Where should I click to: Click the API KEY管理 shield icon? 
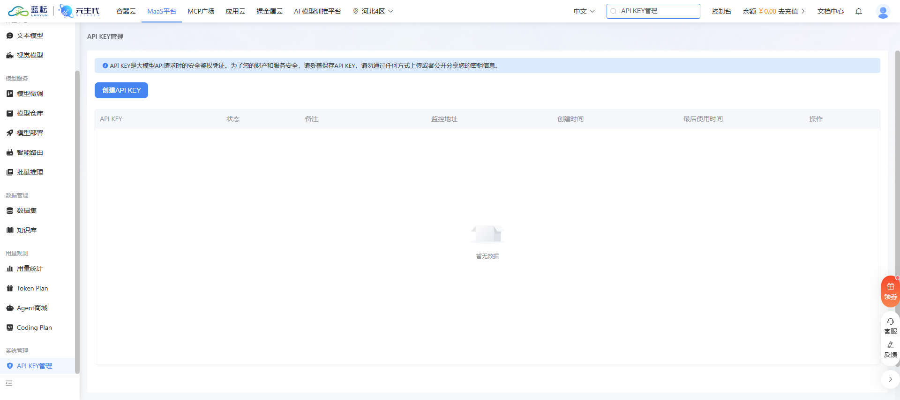[10, 366]
